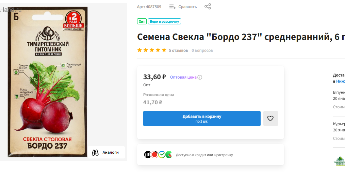Open the 0 вопросов questions link

[x=202, y=50]
